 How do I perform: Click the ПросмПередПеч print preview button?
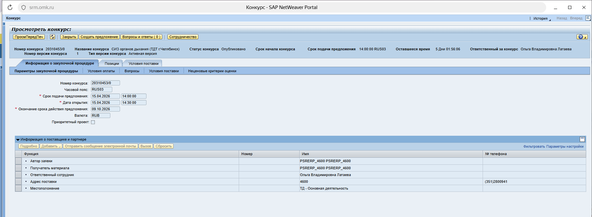pyautogui.click(x=29, y=37)
